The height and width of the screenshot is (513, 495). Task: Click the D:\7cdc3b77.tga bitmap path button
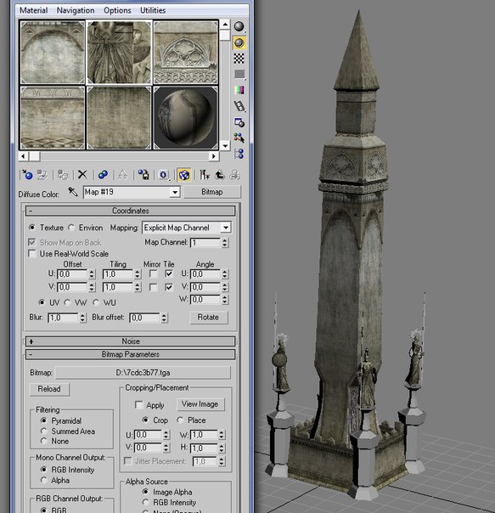pyautogui.click(x=143, y=372)
